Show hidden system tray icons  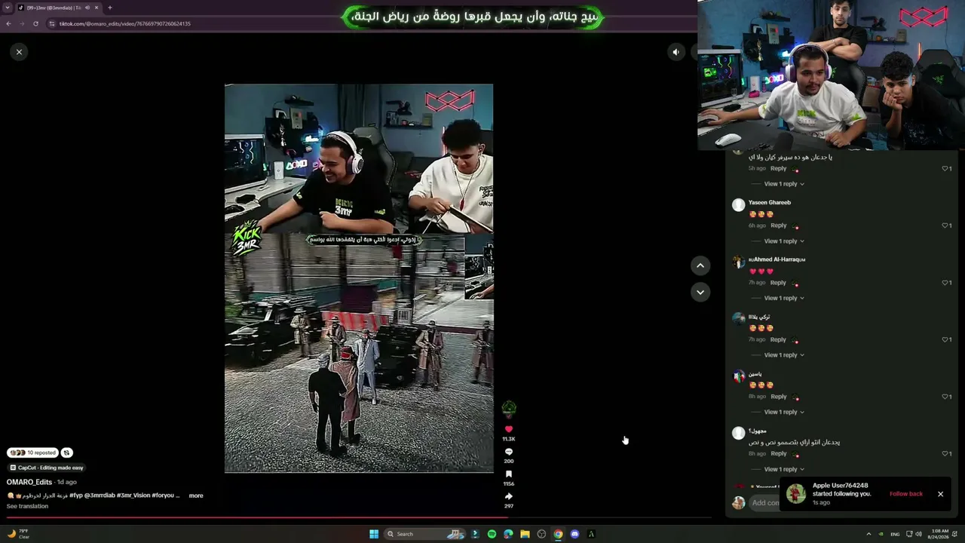[868, 534]
